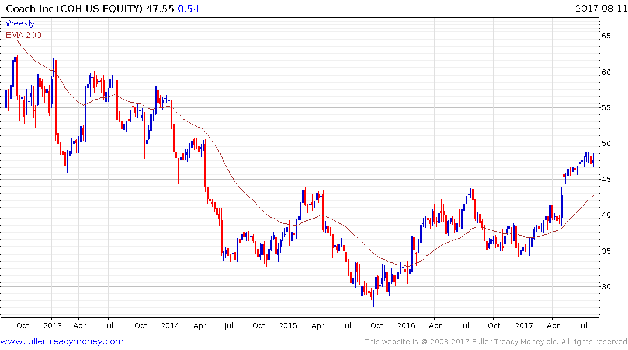The image size is (628, 350).
Task: Select the y-axis label 55
Action: 606,107
